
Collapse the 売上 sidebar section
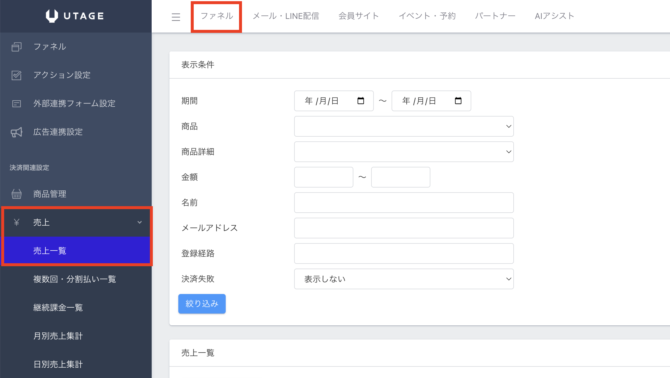click(140, 222)
